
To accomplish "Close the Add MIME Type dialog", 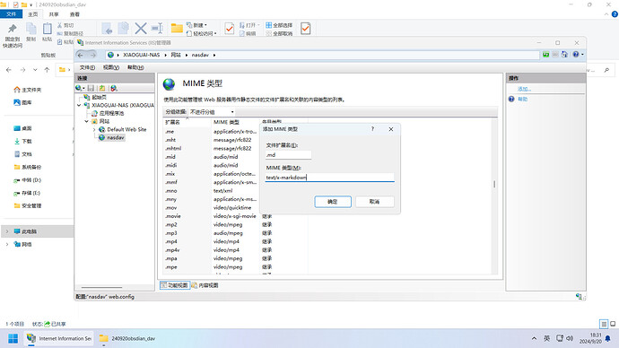I will 391,129.
